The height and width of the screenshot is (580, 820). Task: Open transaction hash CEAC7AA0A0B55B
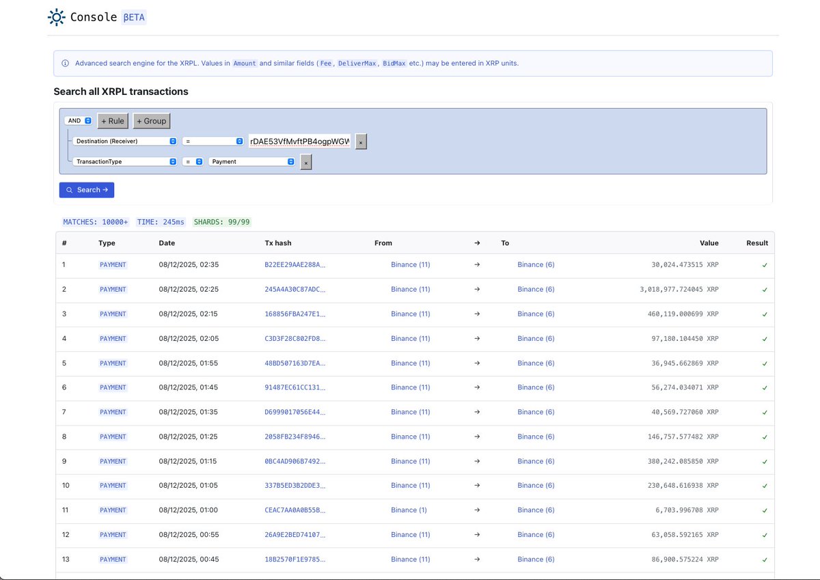click(x=295, y=510)
